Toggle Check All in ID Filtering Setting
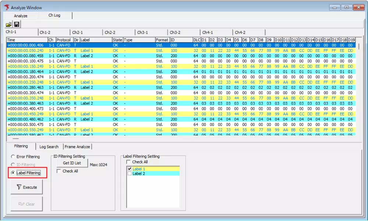This screenshot has height=221, width=368. point(59,171)
